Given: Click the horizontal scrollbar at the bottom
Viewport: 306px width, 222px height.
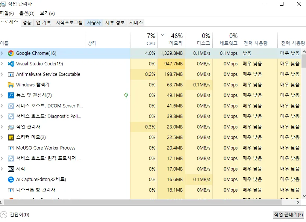Looking at the screenshot, I should [x=150, y=202].
